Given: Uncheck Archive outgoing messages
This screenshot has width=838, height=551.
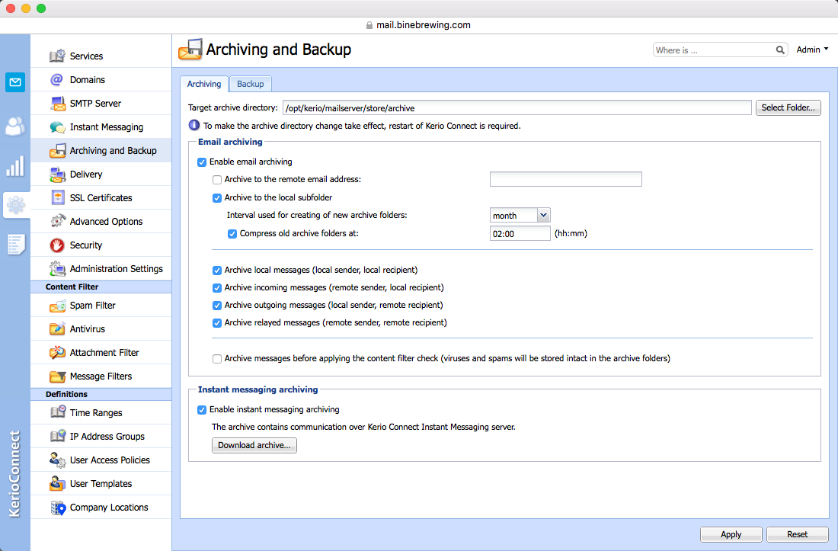Looking at the screenshot, I should [217, 306].
